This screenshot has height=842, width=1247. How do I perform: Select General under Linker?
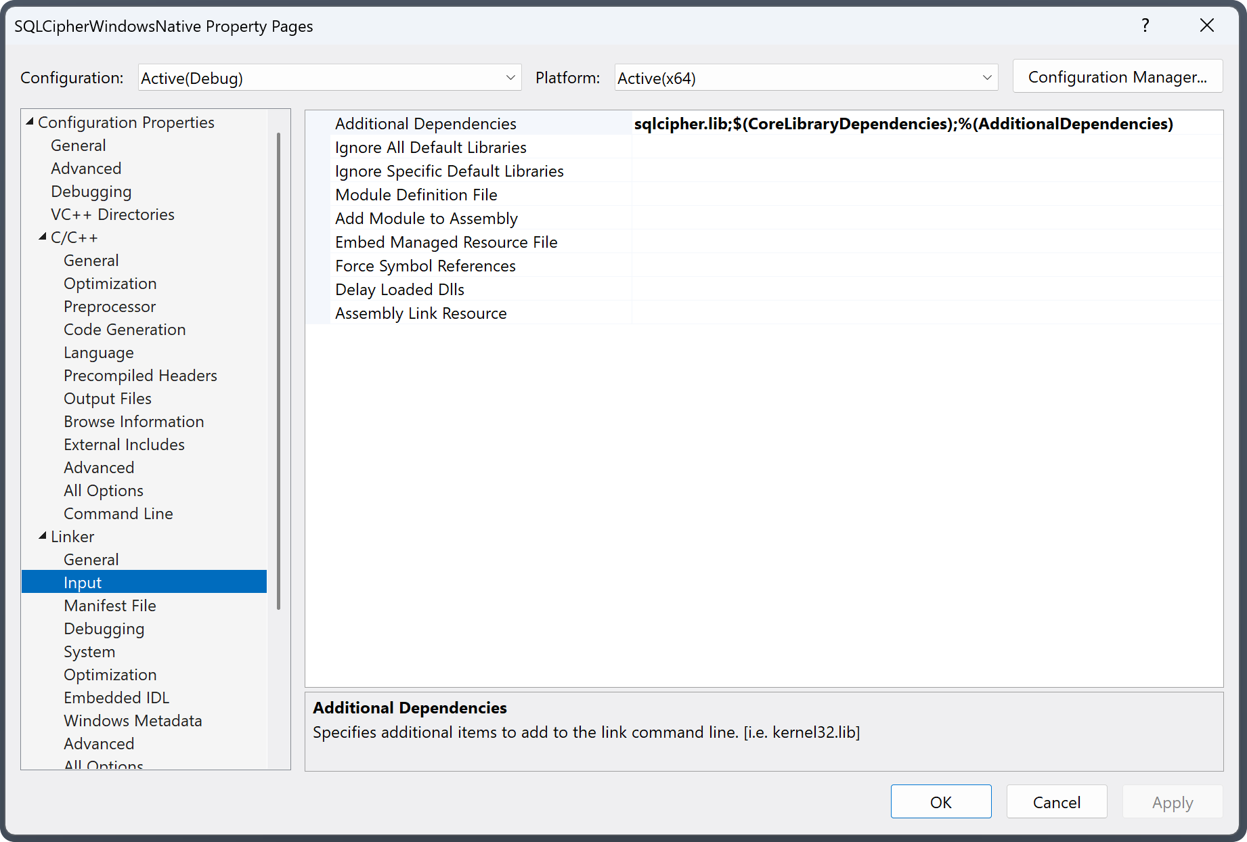tap(91, 560)
